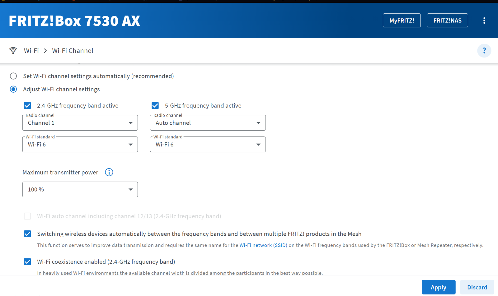Viewport: 498px width, 296px height.
Task: Open the 5-GHz Auto channel dropdown
Action: (x=208, y=123)
